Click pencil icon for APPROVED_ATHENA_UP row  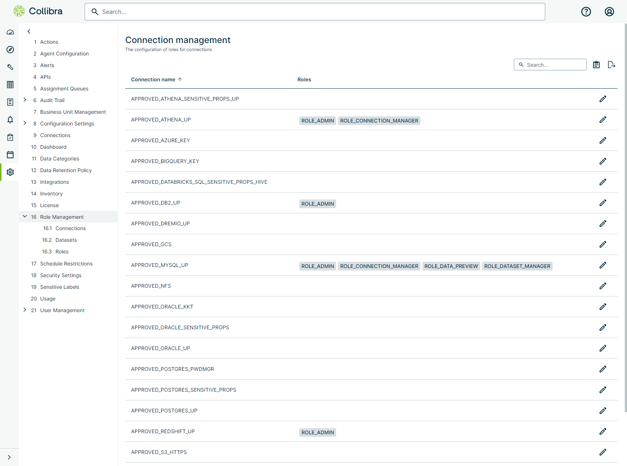tap(603, 120)
